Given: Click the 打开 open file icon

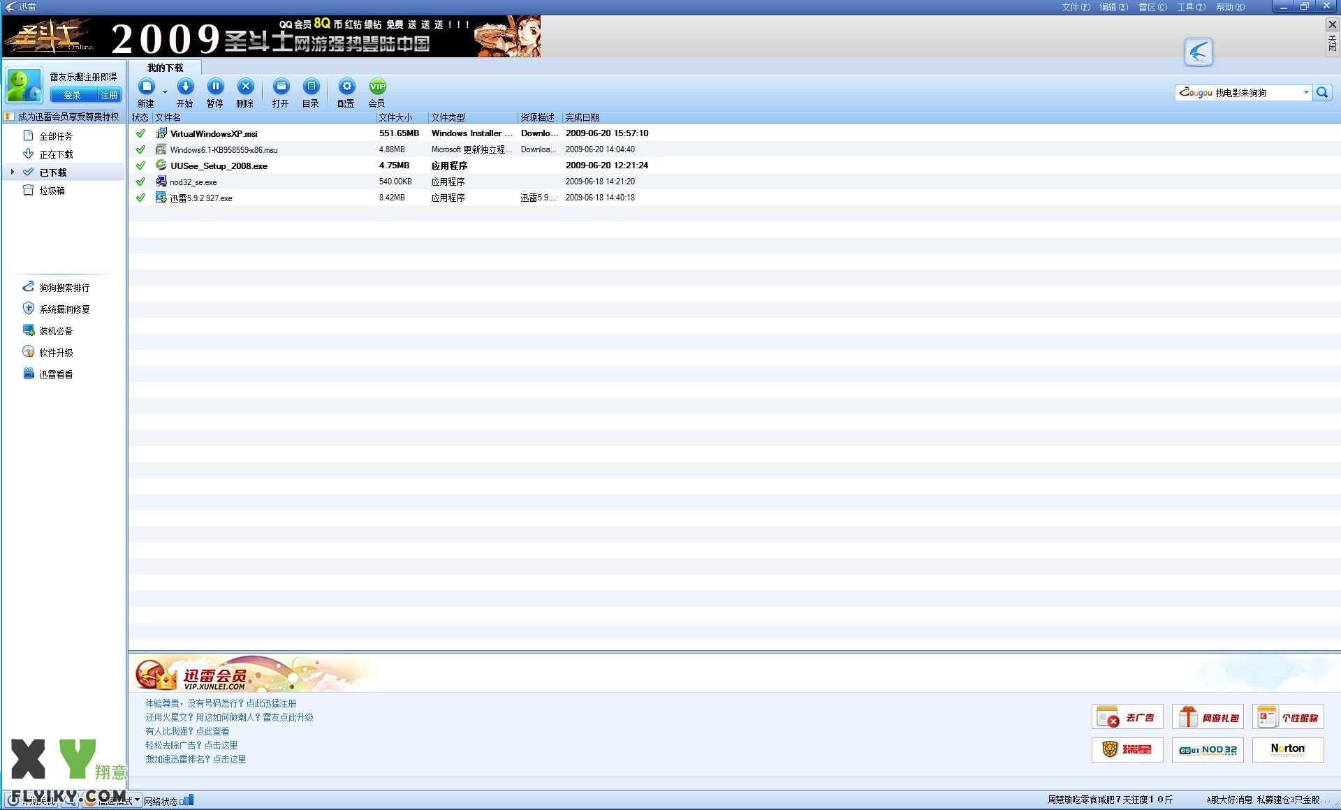Looking at the screenshot, I should (x=281, y=87).
